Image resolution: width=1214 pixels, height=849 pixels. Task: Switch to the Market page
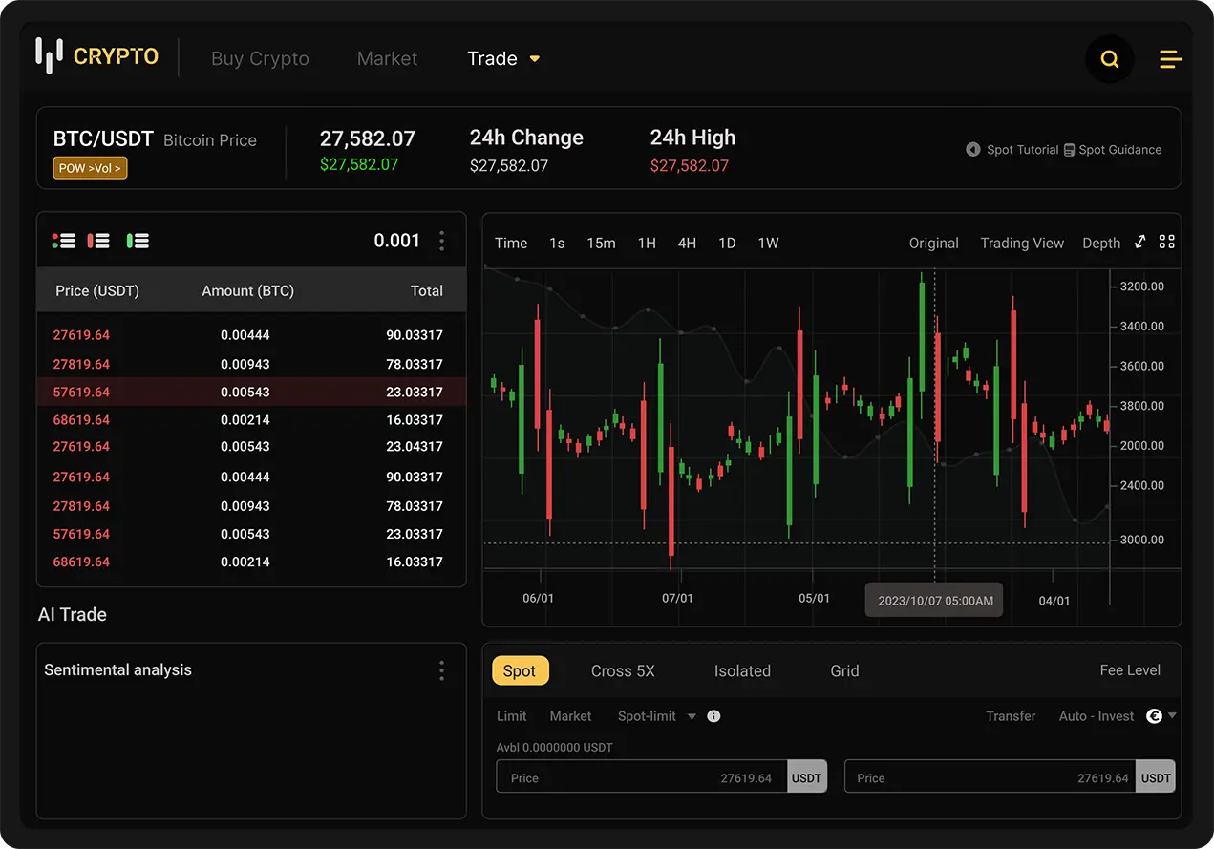click(x=387, y=58)
